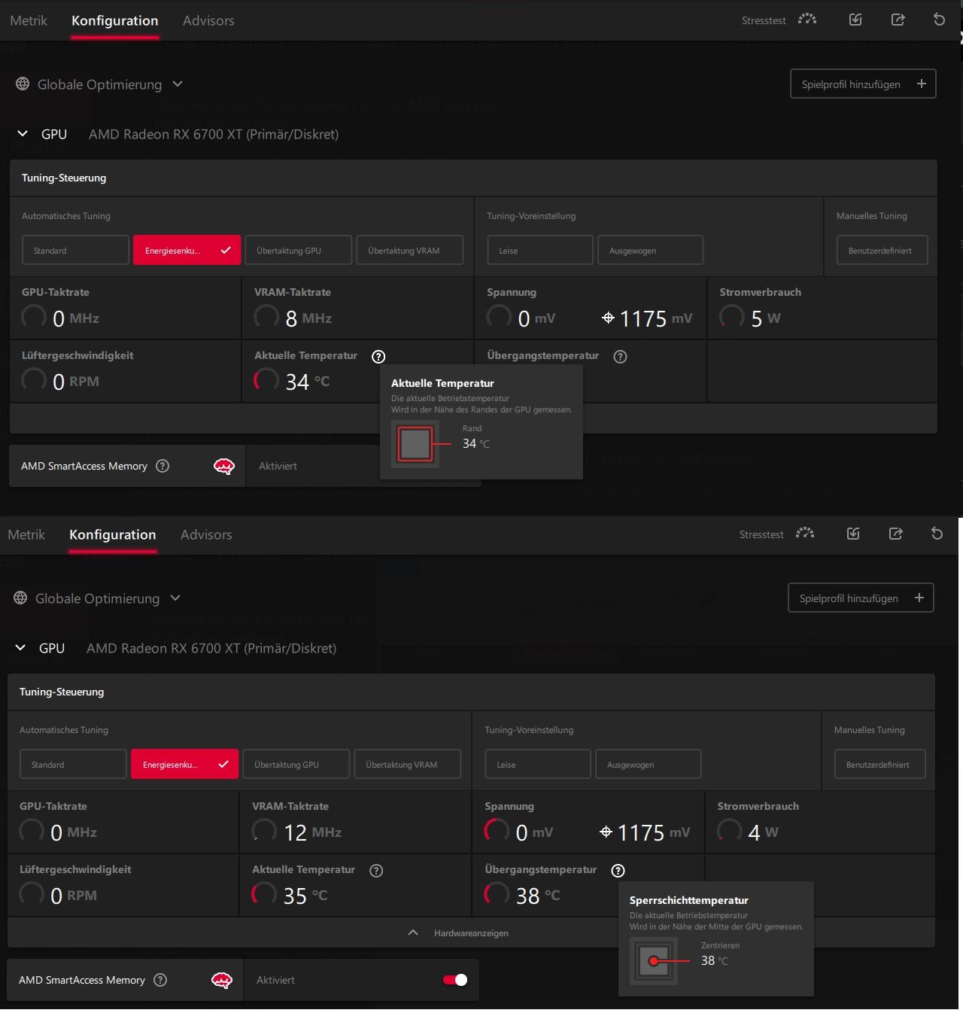Select Übertaktung GPU in upper screenshot
Viewport: 963px width, 1013px height.
point(298,251)
